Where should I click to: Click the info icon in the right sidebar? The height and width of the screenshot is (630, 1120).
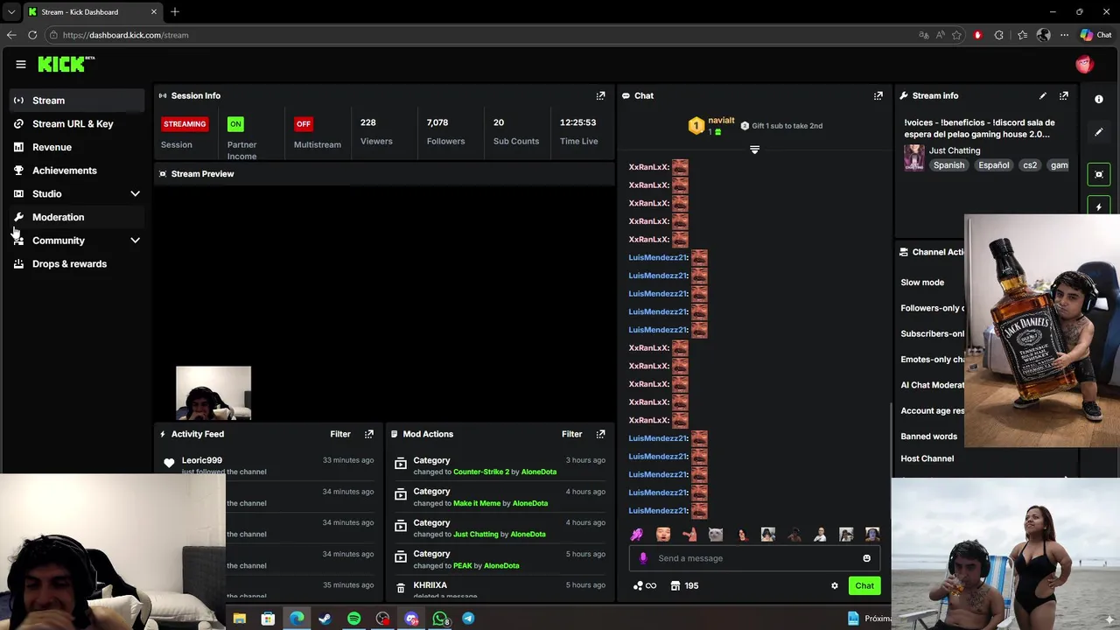click(x=1099, y=99)
